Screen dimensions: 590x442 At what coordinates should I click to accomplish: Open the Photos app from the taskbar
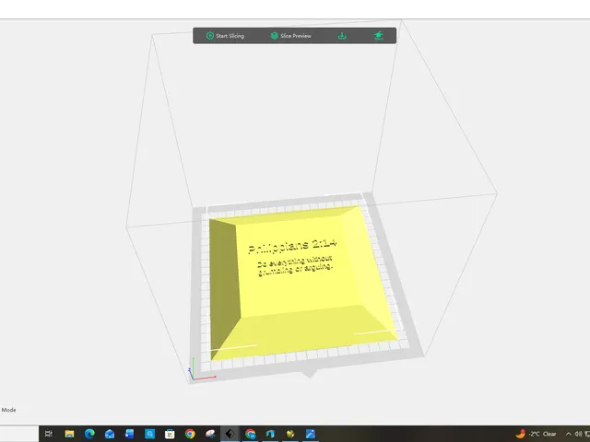tap(311, 434)
